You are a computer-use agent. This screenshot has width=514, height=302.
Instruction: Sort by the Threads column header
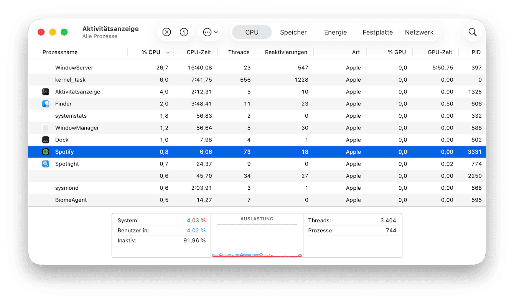239,52
